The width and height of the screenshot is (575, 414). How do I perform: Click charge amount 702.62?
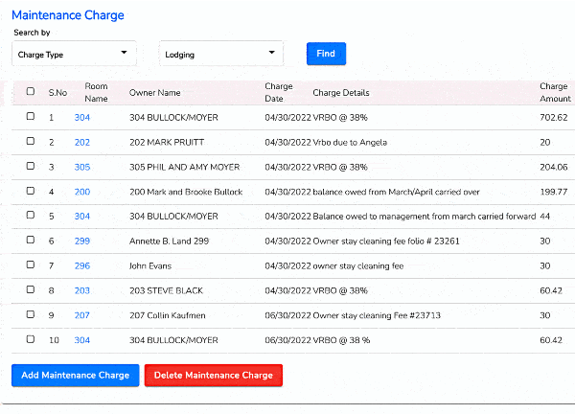point(554,117)
